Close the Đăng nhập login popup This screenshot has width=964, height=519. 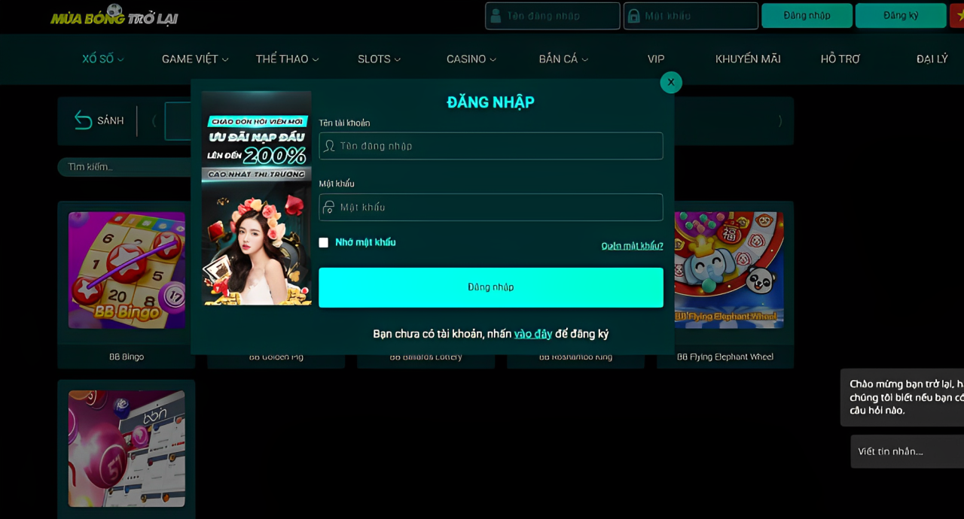pos(670,82)
